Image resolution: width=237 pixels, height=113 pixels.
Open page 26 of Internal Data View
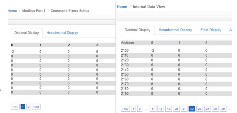tap(223, 109)
